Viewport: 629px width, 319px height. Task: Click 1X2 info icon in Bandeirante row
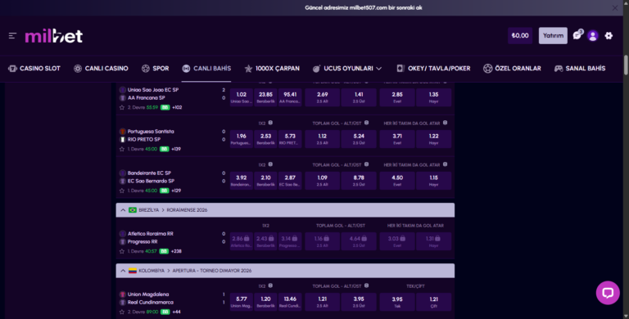point(270,164)
